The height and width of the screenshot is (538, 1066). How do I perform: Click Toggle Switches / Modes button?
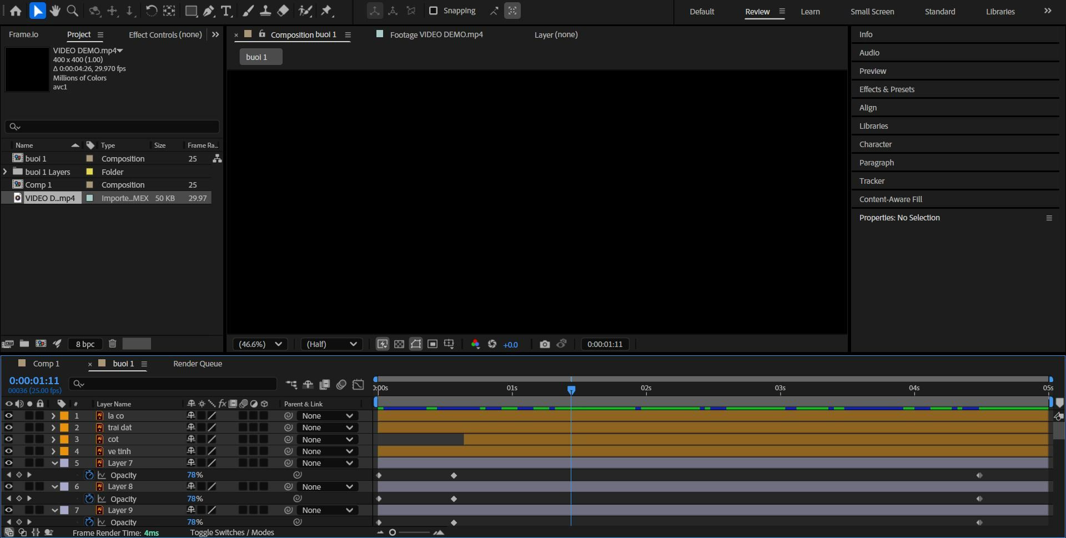[x=232, y=532]
